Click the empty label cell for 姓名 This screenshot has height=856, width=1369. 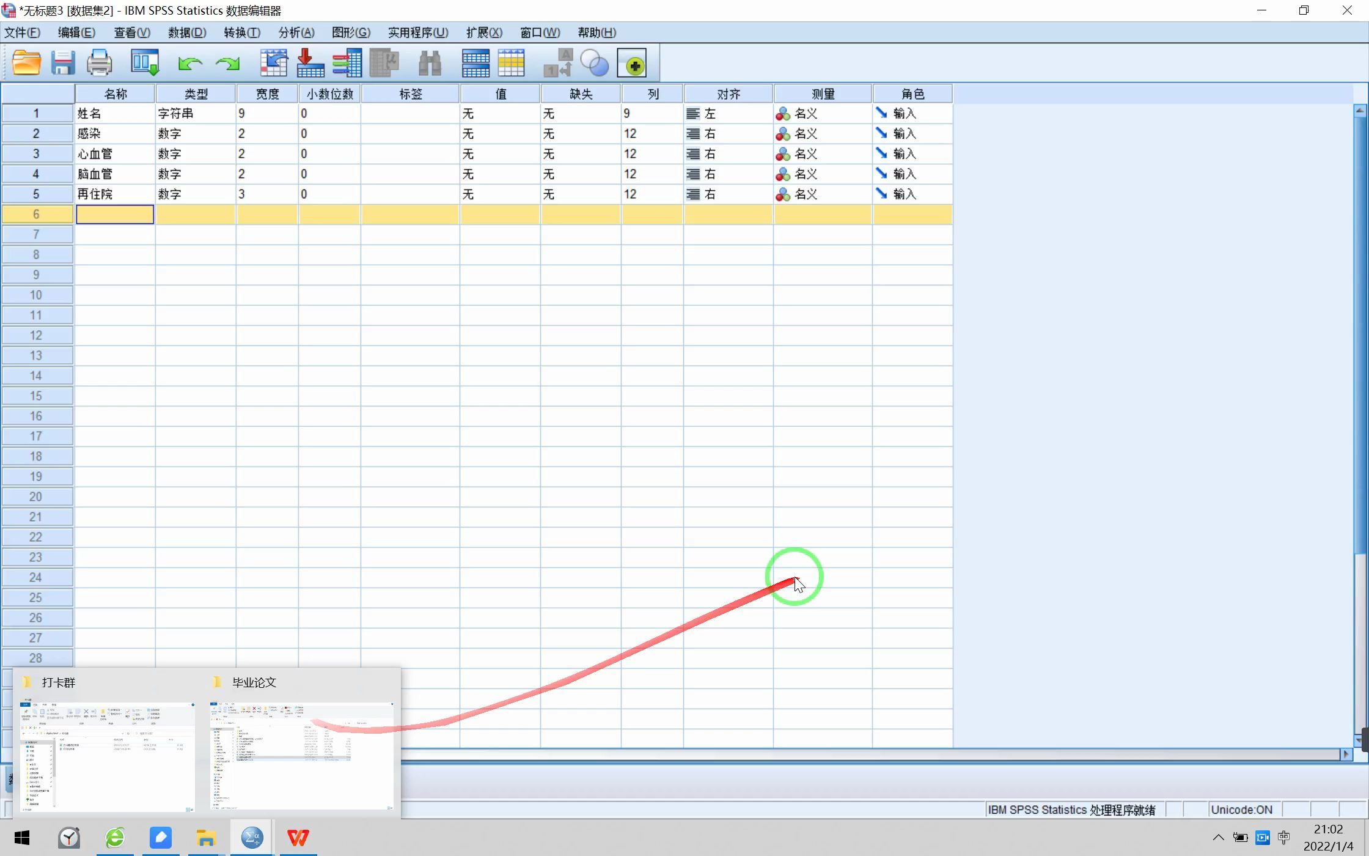(410, 114)
